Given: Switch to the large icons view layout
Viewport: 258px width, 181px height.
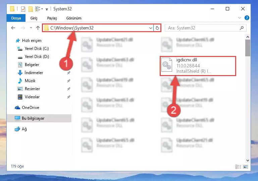Looking at the screenshot, I should pos(246,167).
